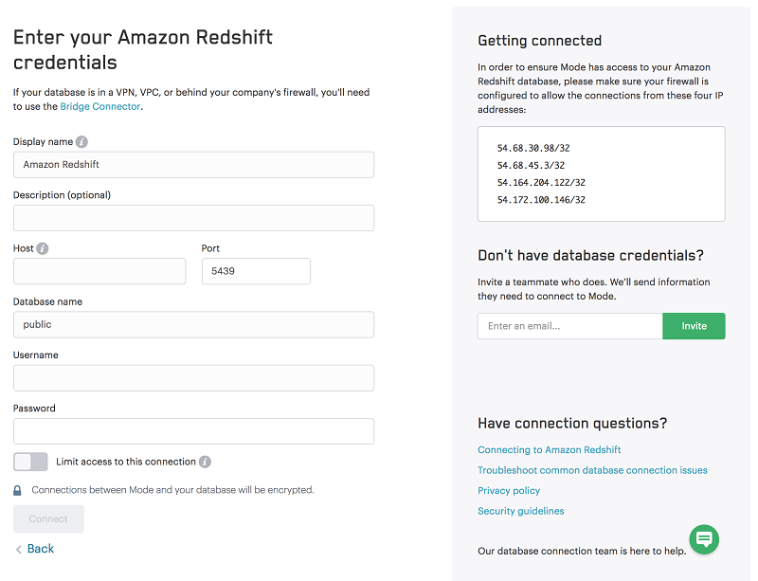Image resolution: width=758 pixels, height=581 pixels.
Task: Focus the Enter an email field
Action: 569,326
